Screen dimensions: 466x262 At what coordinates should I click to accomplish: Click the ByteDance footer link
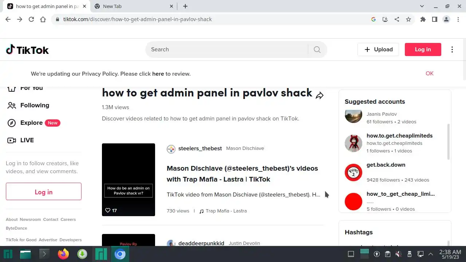[x=16, y=228]
